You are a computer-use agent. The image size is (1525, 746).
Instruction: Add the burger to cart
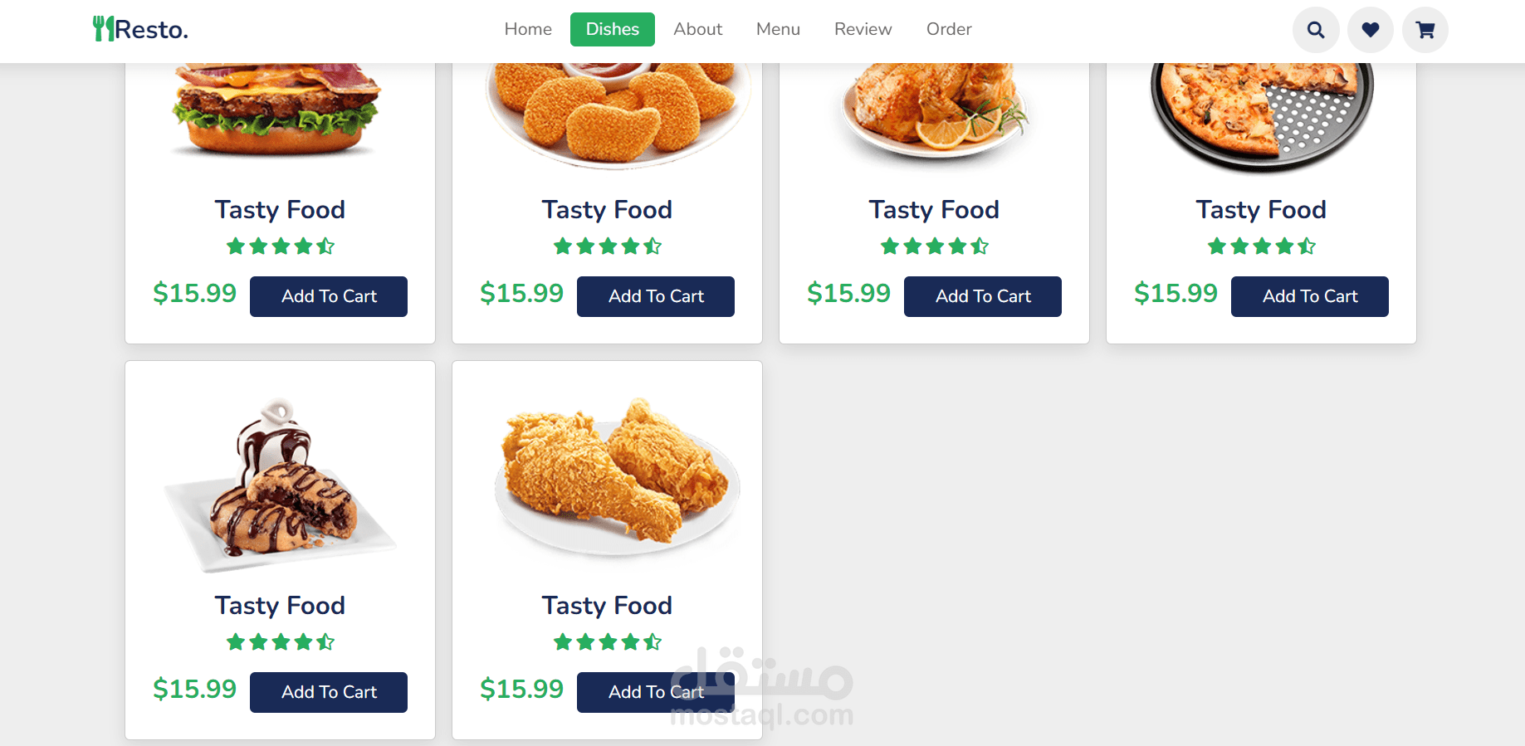tap(329, 296)
